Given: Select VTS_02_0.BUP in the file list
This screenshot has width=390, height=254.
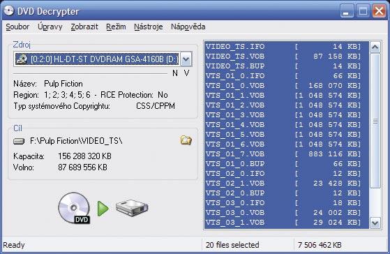Looking at the screenshot, I should pyautogui.click(x=287, y=193).
